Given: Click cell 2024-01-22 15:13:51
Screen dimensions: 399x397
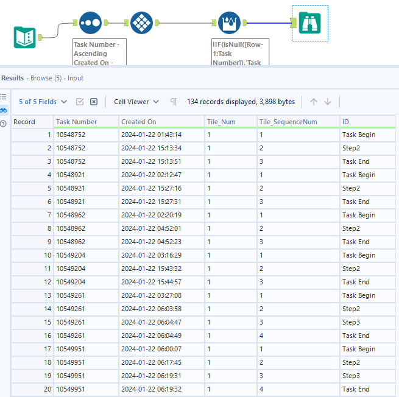Looking at the screenshot, I should pos(161,161).
